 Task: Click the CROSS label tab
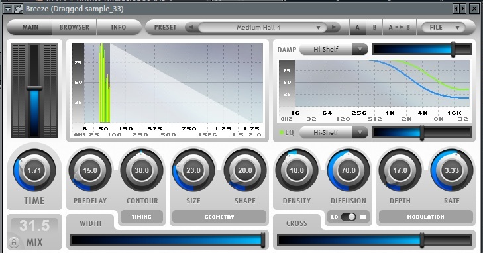coord(297,223)
